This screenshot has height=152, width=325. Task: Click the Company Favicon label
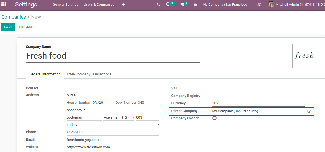point(185,118)
